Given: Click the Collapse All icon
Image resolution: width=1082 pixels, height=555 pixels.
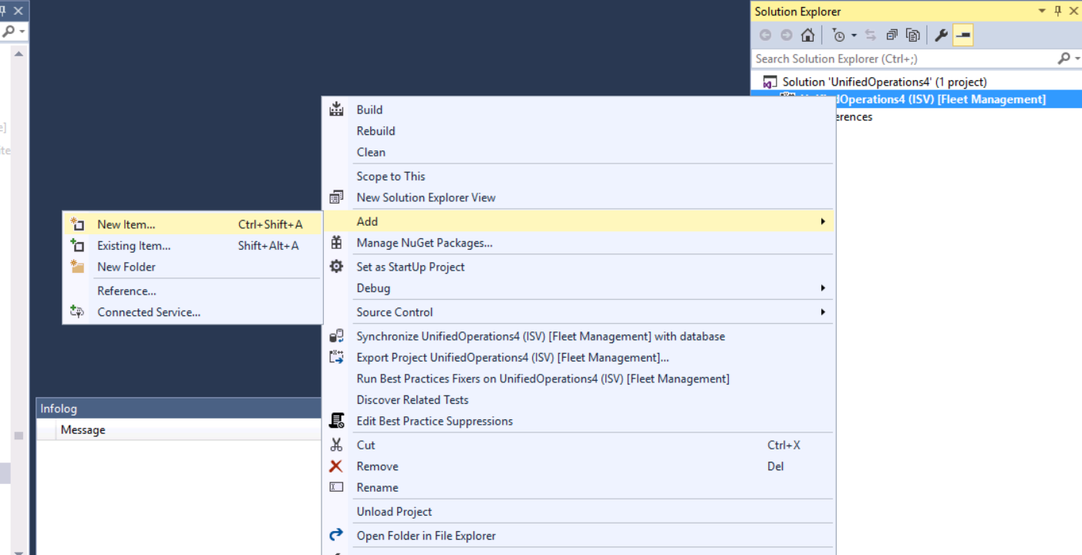Looking at the screenshot, I should pos(892,35).
